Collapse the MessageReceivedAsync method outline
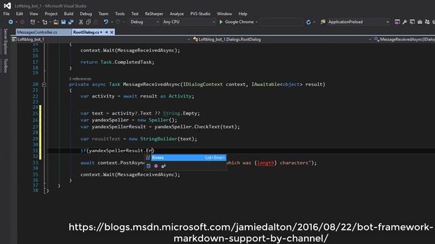The height and width of the screenshot is (244, 435). click(43, 85)
